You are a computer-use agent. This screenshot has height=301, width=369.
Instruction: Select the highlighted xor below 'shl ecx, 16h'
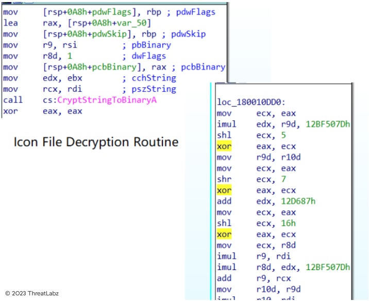224,234
